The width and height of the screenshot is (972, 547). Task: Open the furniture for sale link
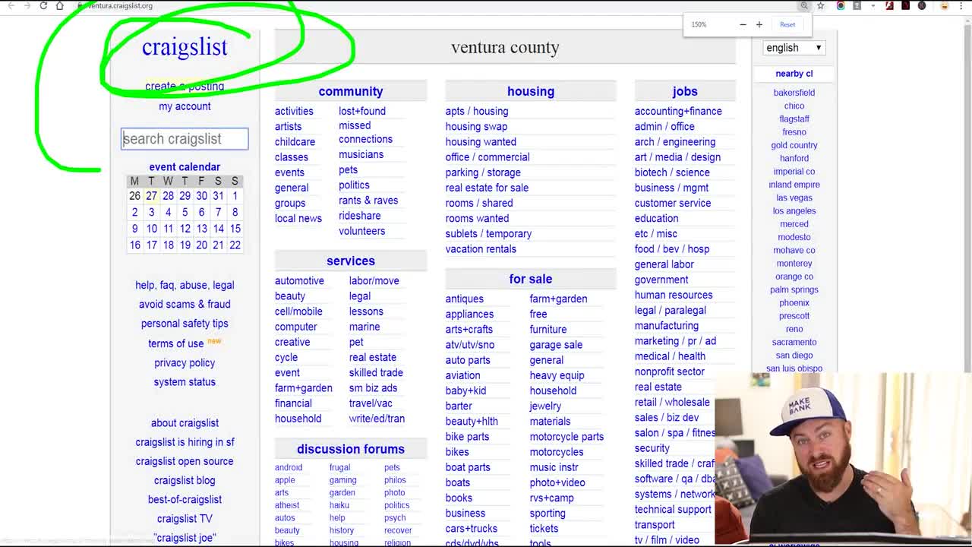(548, 330)
